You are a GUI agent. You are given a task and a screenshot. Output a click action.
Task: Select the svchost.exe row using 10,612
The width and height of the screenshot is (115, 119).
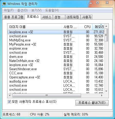click(x=56, y=89)
